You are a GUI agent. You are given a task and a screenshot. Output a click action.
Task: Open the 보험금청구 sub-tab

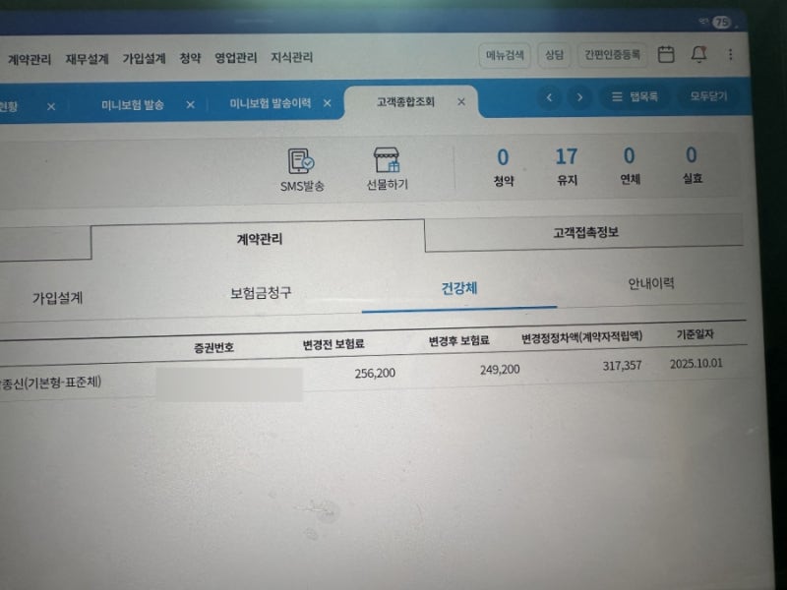(261, 293)
